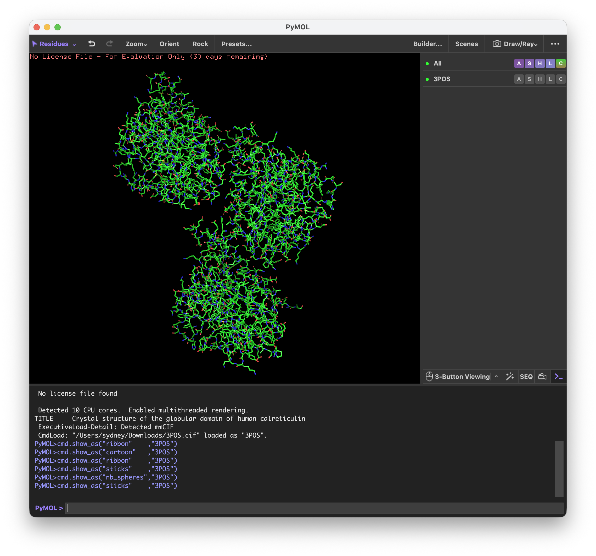Open Label menu (L) for 3POS
Screen dimensions: 596x556
(550, 79)
